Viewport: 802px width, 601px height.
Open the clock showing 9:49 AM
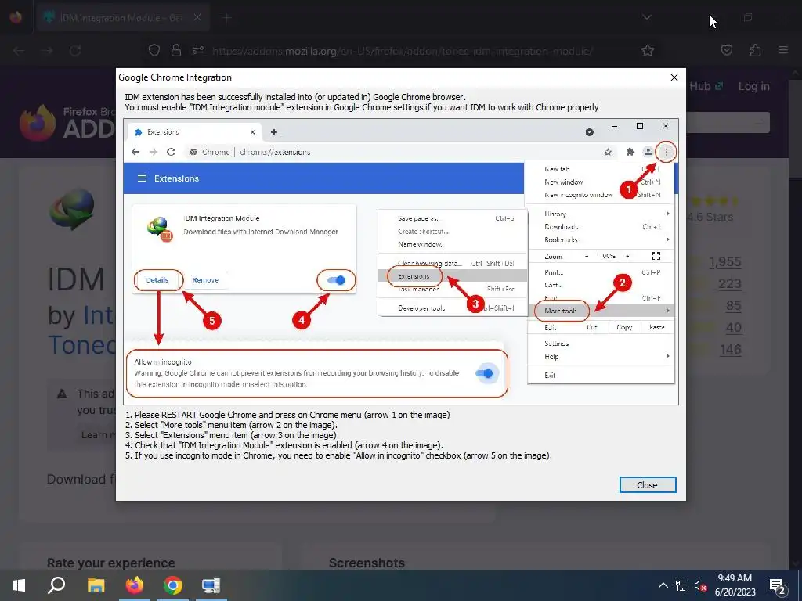tap(735, 585)
